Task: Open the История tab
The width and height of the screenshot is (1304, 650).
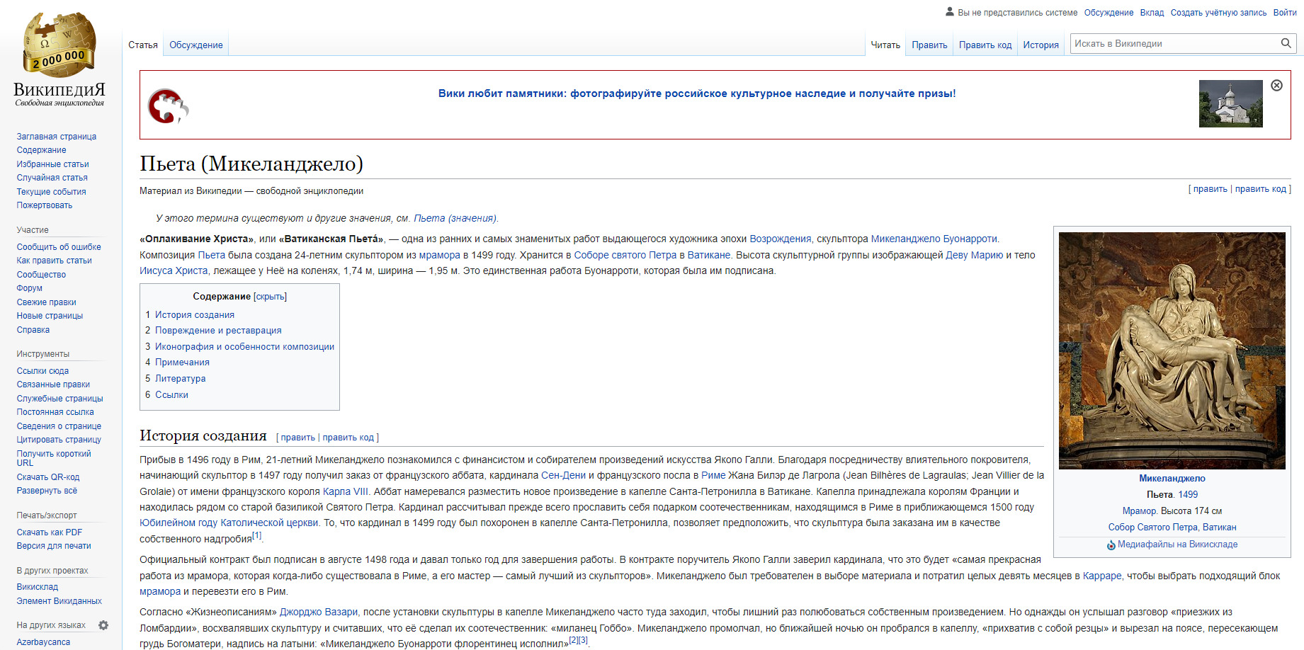Action: 1041,45
